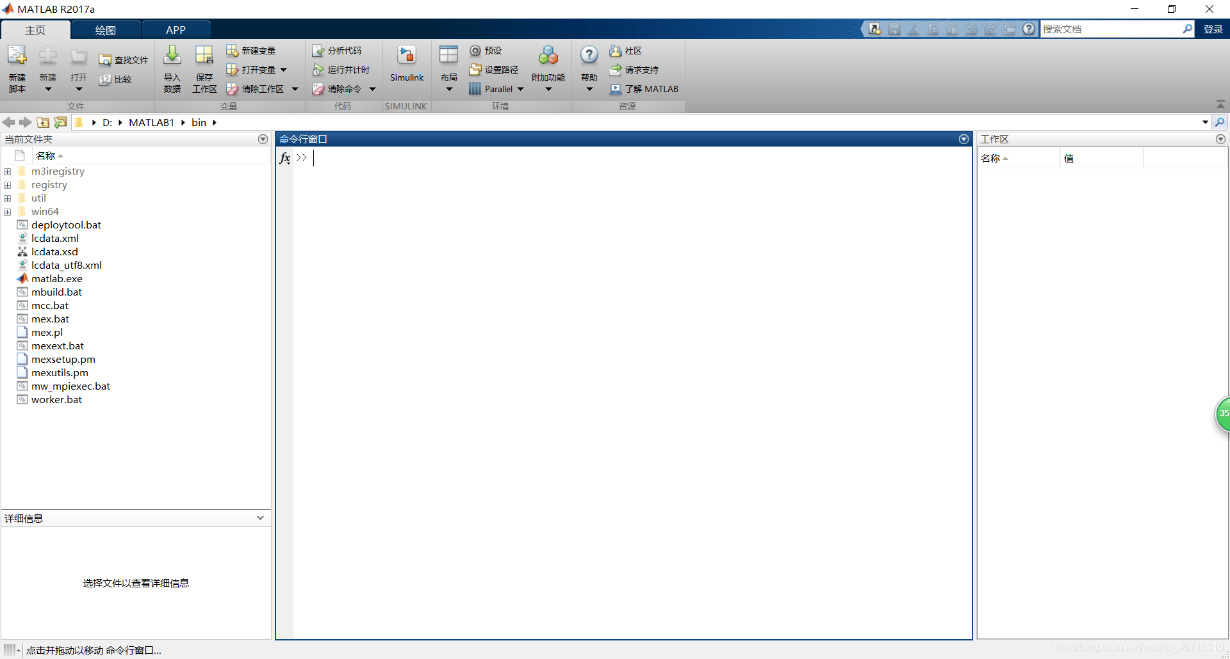The height and width of the screenshot is (659, 1230).
Task: Open 社区 (Community) link icon
Action: tap(616, 51)
